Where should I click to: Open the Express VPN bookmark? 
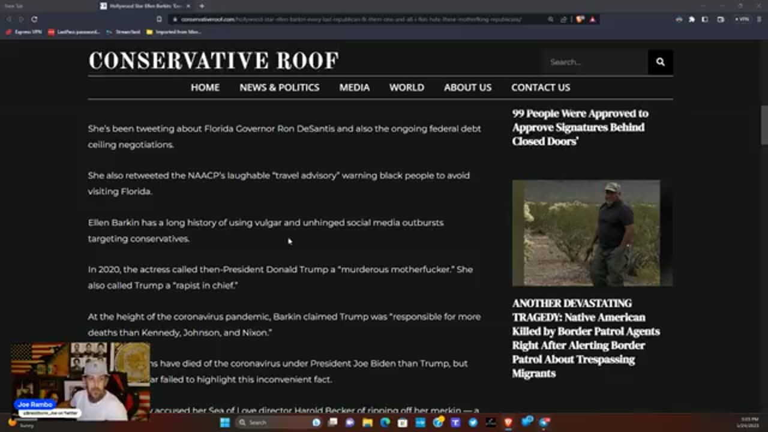click(24, 32)
